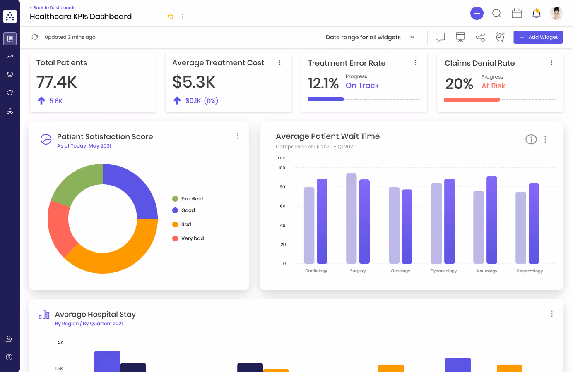Open the calendar icon in the header
573x372 pixels.
pos(516,13)
